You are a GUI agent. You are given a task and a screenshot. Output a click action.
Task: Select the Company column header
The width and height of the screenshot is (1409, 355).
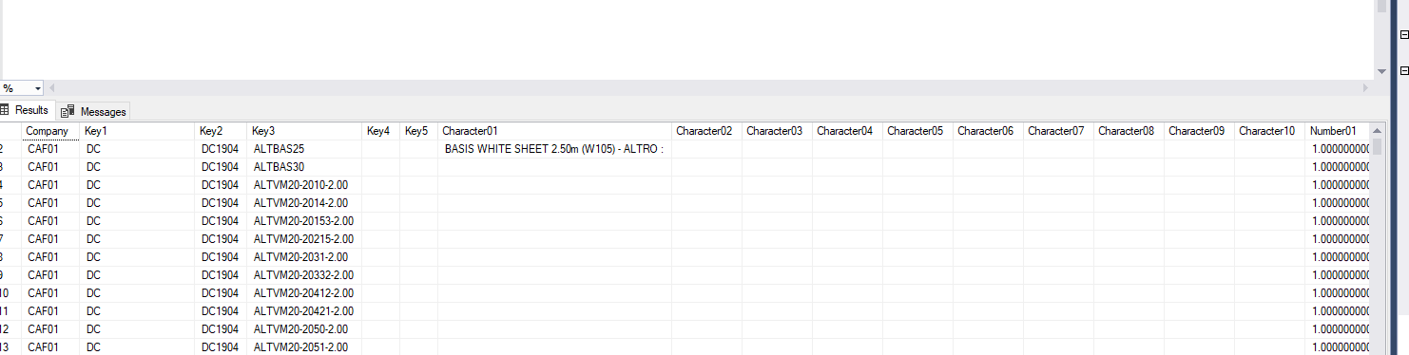[50, 131]
